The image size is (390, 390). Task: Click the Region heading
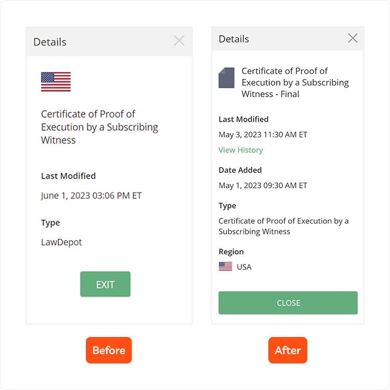pyautogui.click(x=231, y=252)
